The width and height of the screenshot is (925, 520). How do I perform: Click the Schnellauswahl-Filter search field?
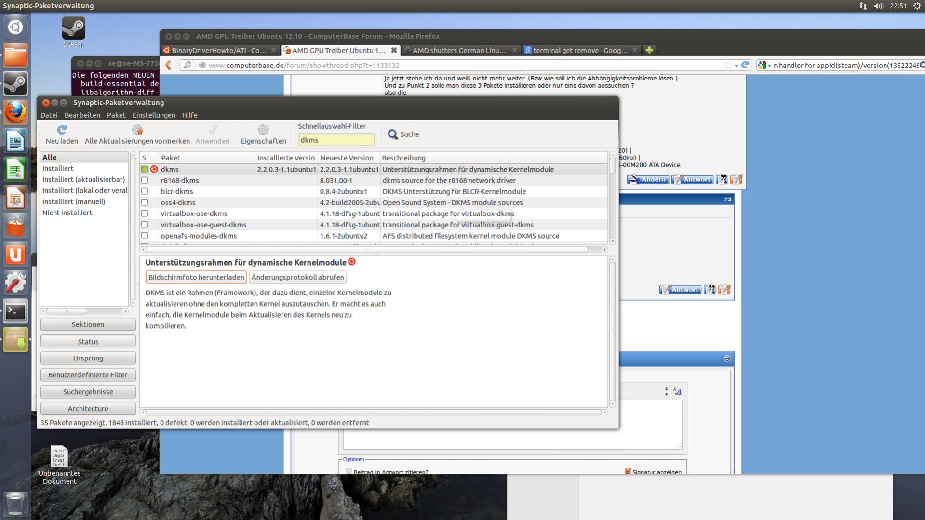[x=336, y=140]
